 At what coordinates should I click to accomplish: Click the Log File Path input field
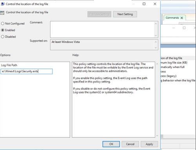click(27, 71)
